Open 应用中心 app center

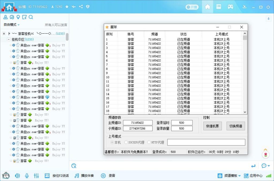coord(253,176)
